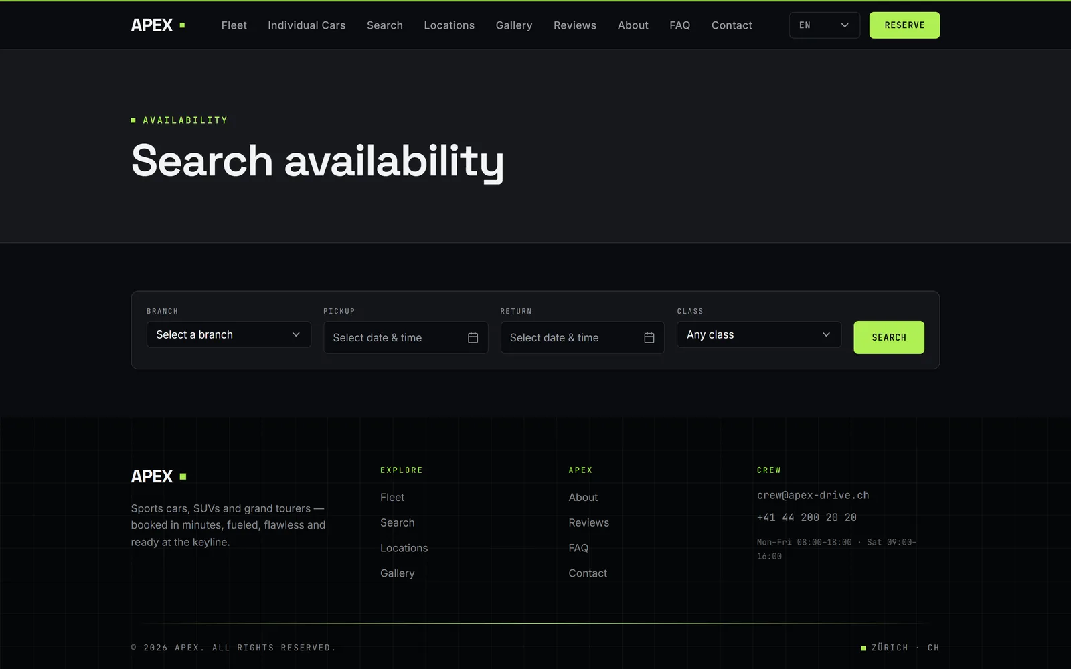Click the green RESERVE button
The image size is (1071, 669).
(904, 25)
